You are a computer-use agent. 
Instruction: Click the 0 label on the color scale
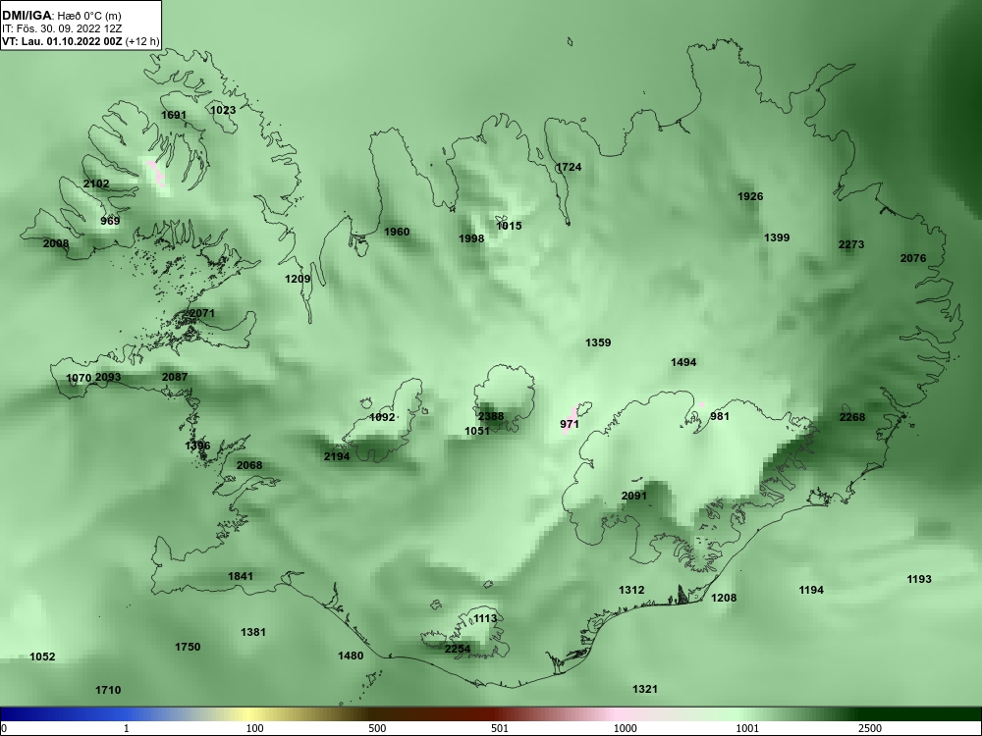point(5,728)
